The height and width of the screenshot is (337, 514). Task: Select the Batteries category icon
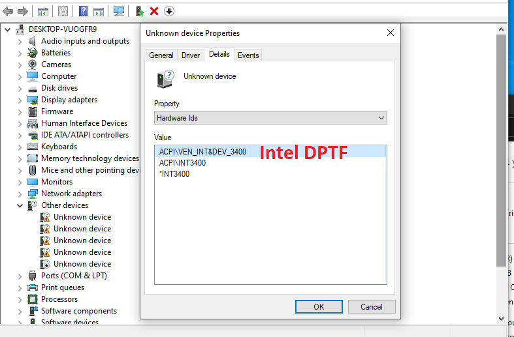coord(33,53)
